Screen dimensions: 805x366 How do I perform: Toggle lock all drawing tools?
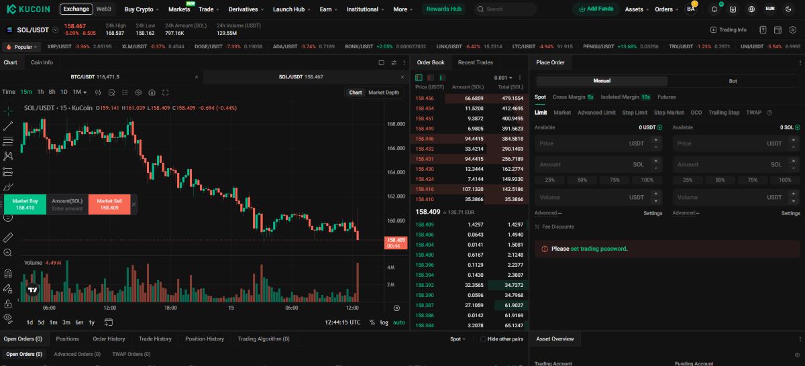coord(8,303)
